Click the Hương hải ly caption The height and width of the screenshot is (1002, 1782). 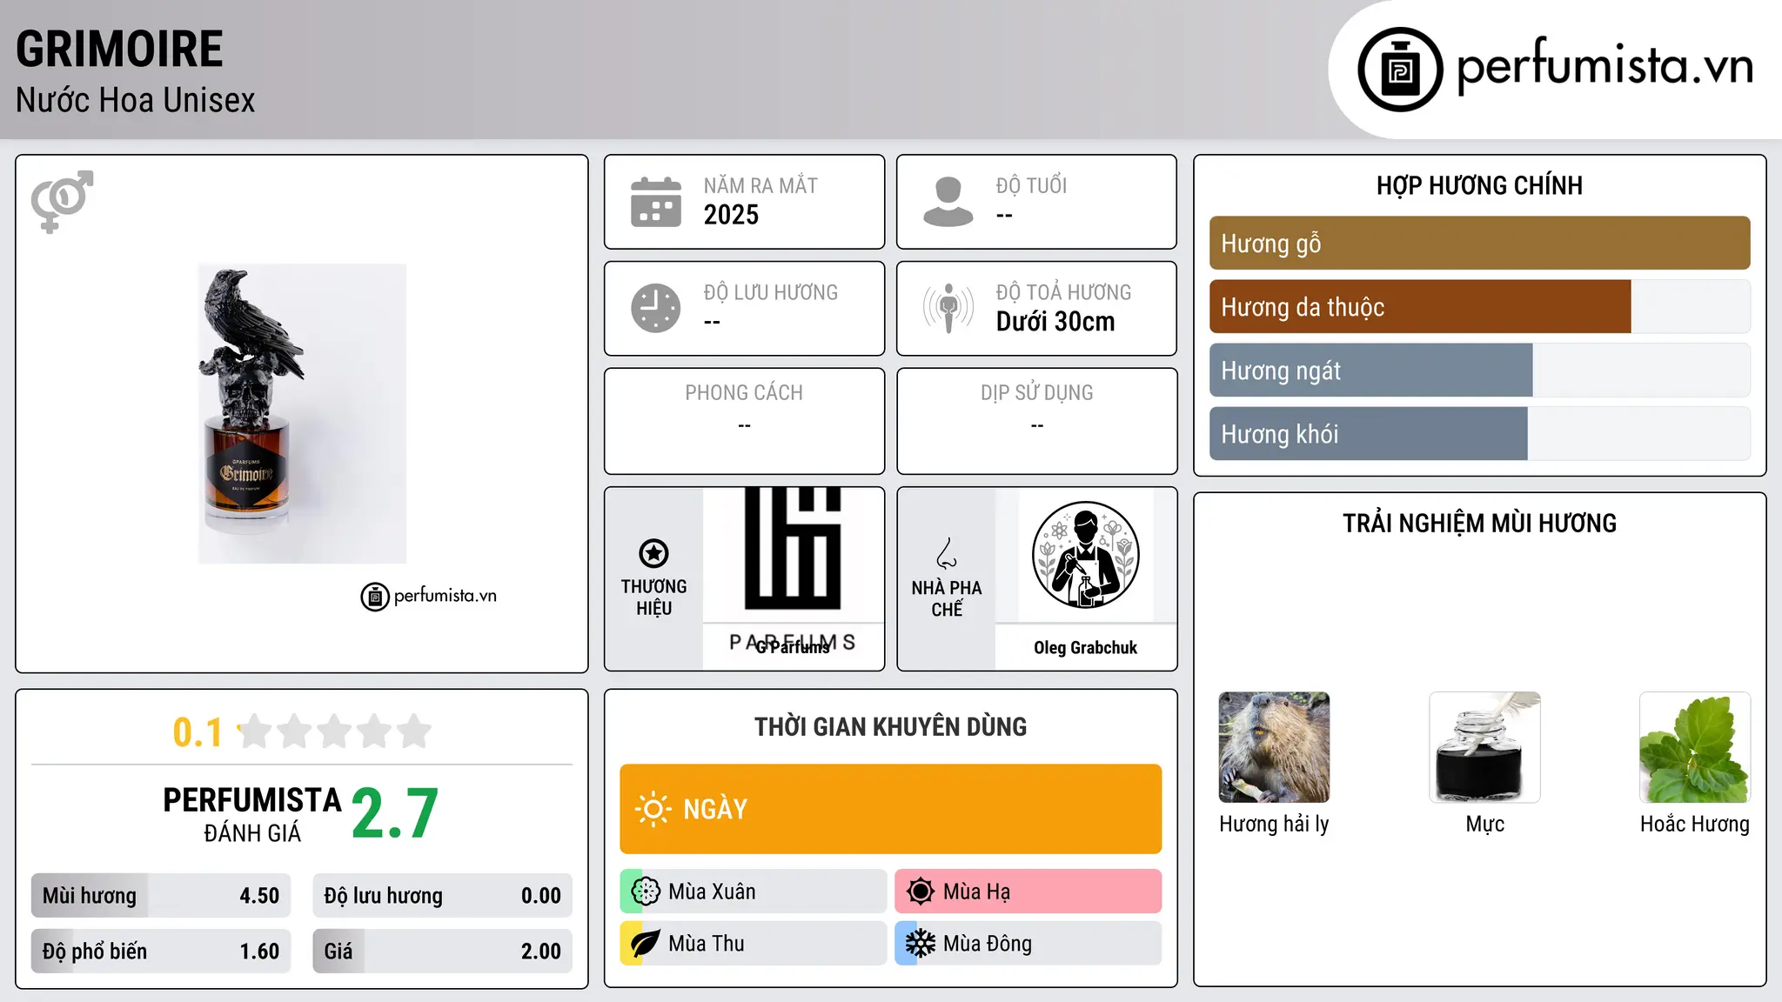pyautogui.click(x=1274, y=824)
